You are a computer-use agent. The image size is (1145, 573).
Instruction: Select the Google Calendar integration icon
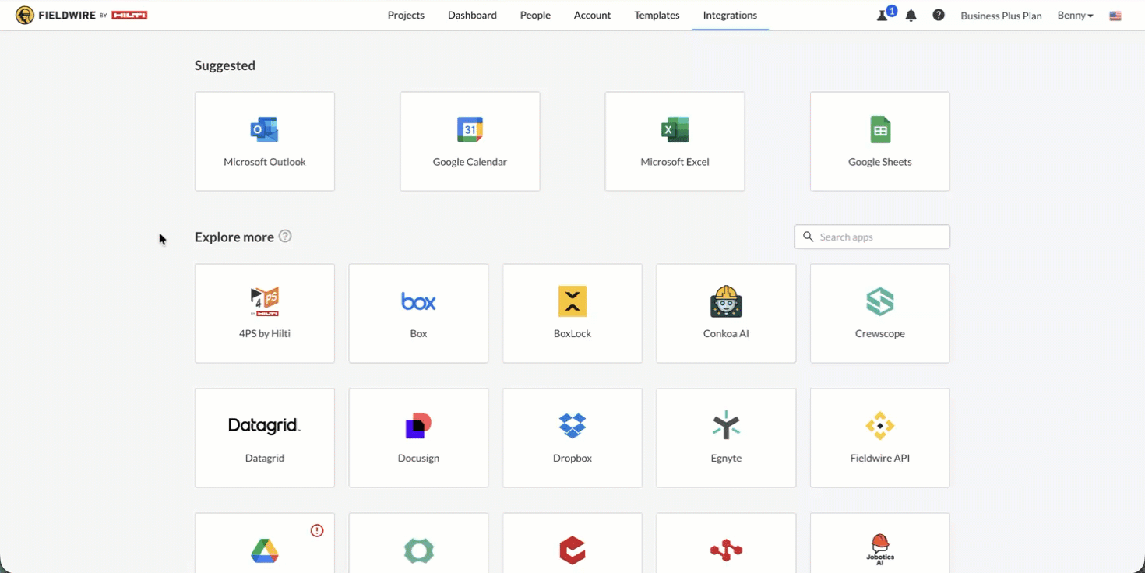(470, 129)
